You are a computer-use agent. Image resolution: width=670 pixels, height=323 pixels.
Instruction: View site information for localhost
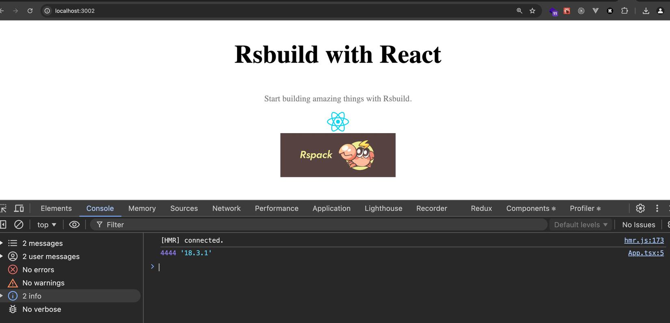[47, 11]
